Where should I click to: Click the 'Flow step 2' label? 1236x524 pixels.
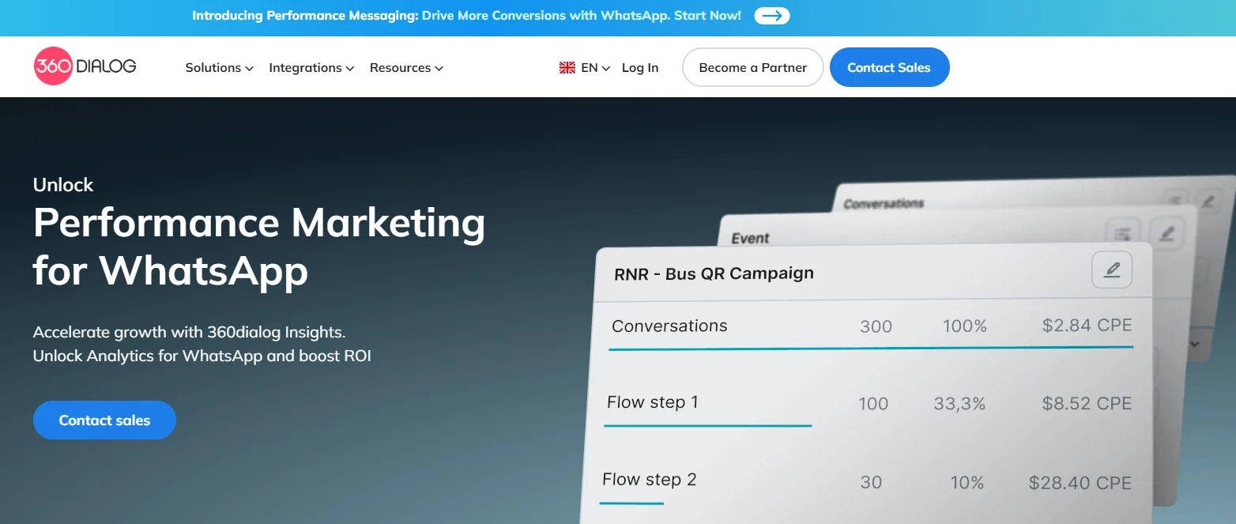click(650, 480)
